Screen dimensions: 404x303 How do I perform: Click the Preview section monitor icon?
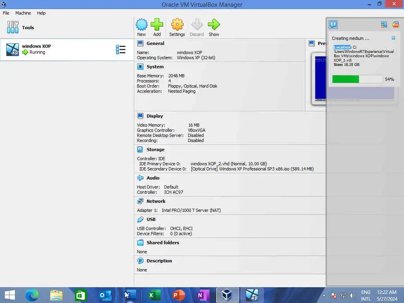[312, 43]
